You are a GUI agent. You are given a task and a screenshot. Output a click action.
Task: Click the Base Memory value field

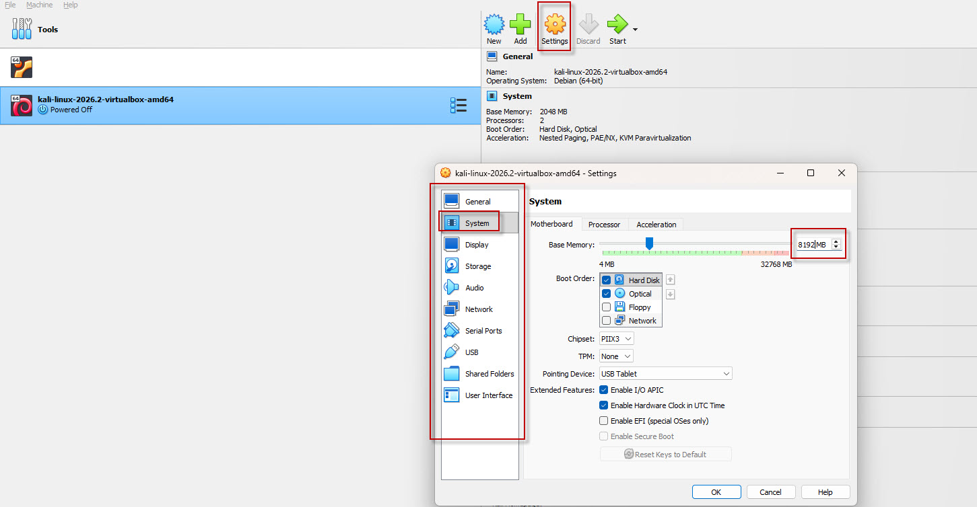pos(813,245)
